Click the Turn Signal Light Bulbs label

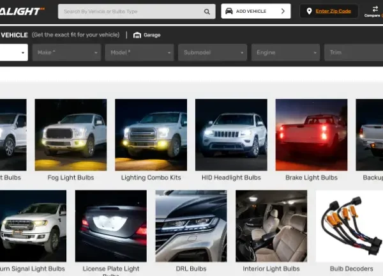point(33,269)
